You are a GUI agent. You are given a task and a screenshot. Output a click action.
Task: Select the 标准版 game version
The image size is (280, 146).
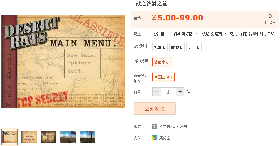(x=160, y=47)
